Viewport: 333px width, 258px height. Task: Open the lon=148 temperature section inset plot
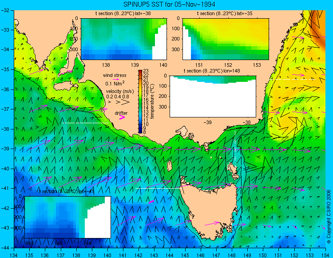coord(213,97)
